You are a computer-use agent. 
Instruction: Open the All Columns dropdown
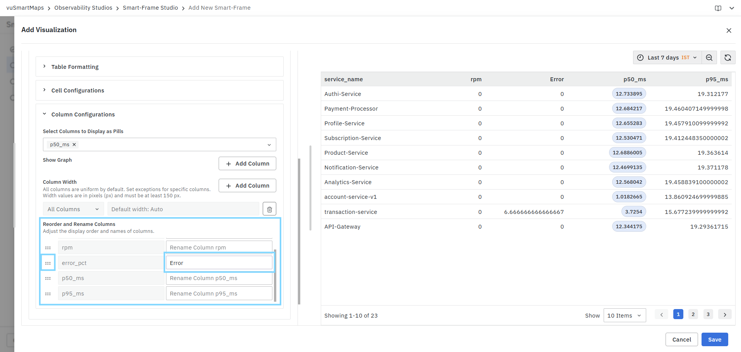point(73,209)
